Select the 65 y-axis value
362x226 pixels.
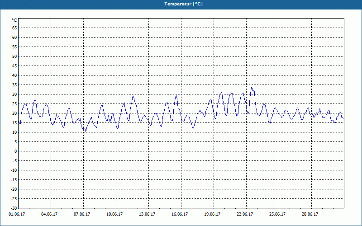14,28
